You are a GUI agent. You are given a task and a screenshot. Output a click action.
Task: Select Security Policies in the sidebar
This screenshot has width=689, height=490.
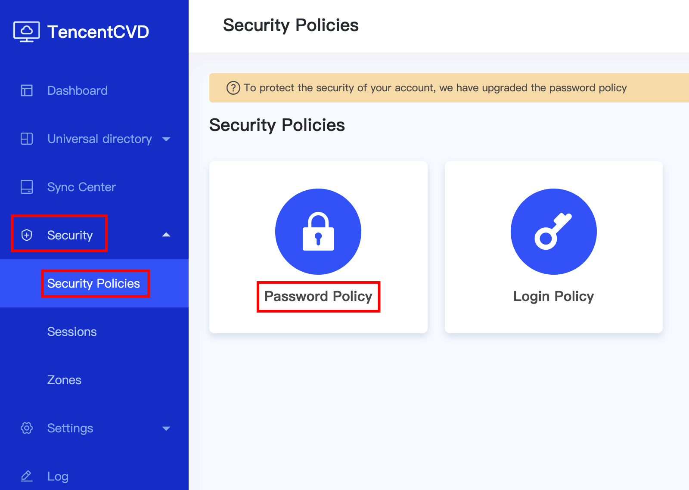pyautogui.click(x=93, y=283)
